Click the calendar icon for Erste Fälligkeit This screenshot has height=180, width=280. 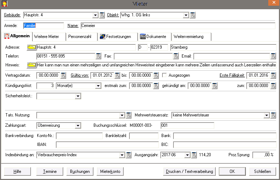click(273, 75)
